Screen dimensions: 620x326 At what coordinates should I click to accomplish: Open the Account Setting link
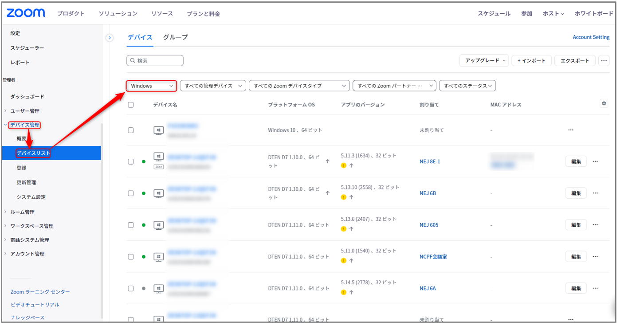point(591,37)
